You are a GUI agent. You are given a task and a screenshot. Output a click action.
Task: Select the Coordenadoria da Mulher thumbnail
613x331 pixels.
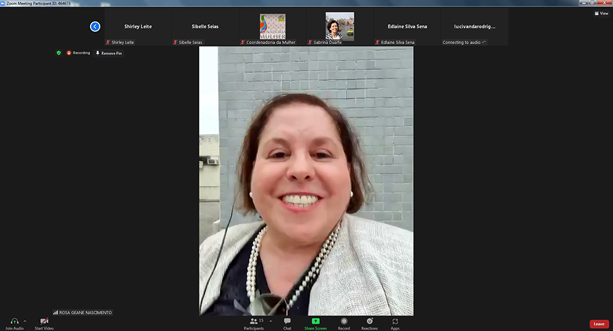(273, 27)
